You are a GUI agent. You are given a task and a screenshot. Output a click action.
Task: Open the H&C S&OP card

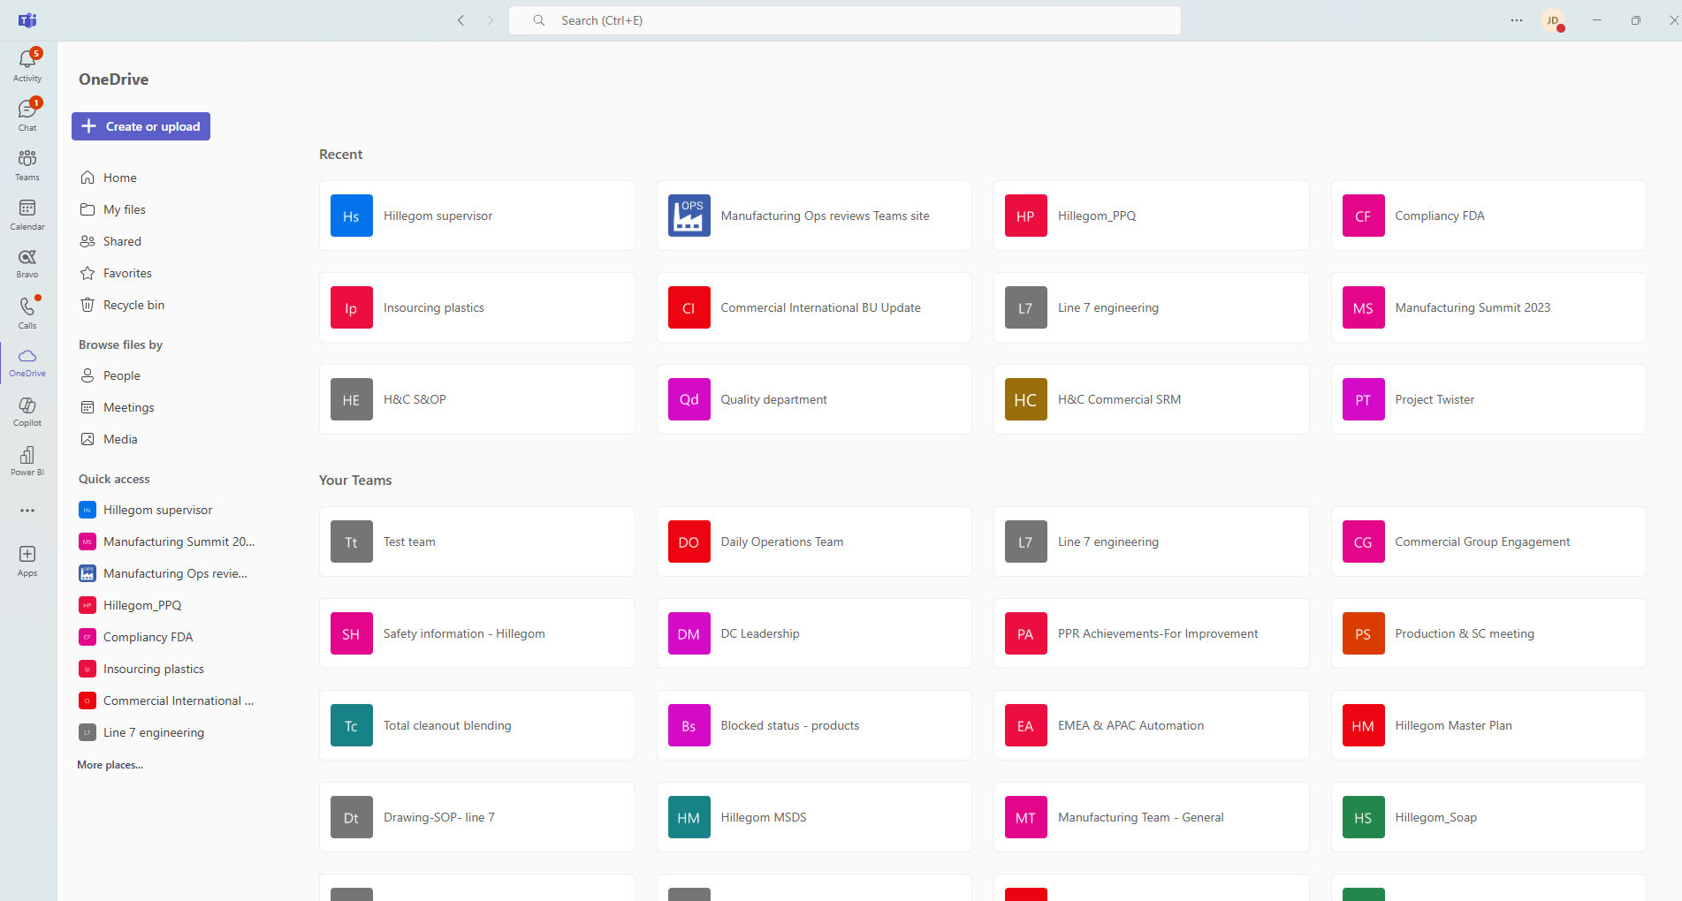coord(477,399)
